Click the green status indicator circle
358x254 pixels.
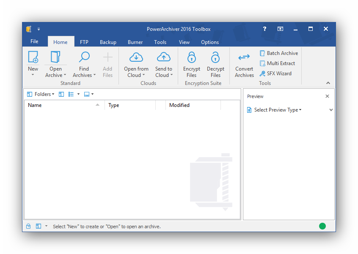point(322,226)
